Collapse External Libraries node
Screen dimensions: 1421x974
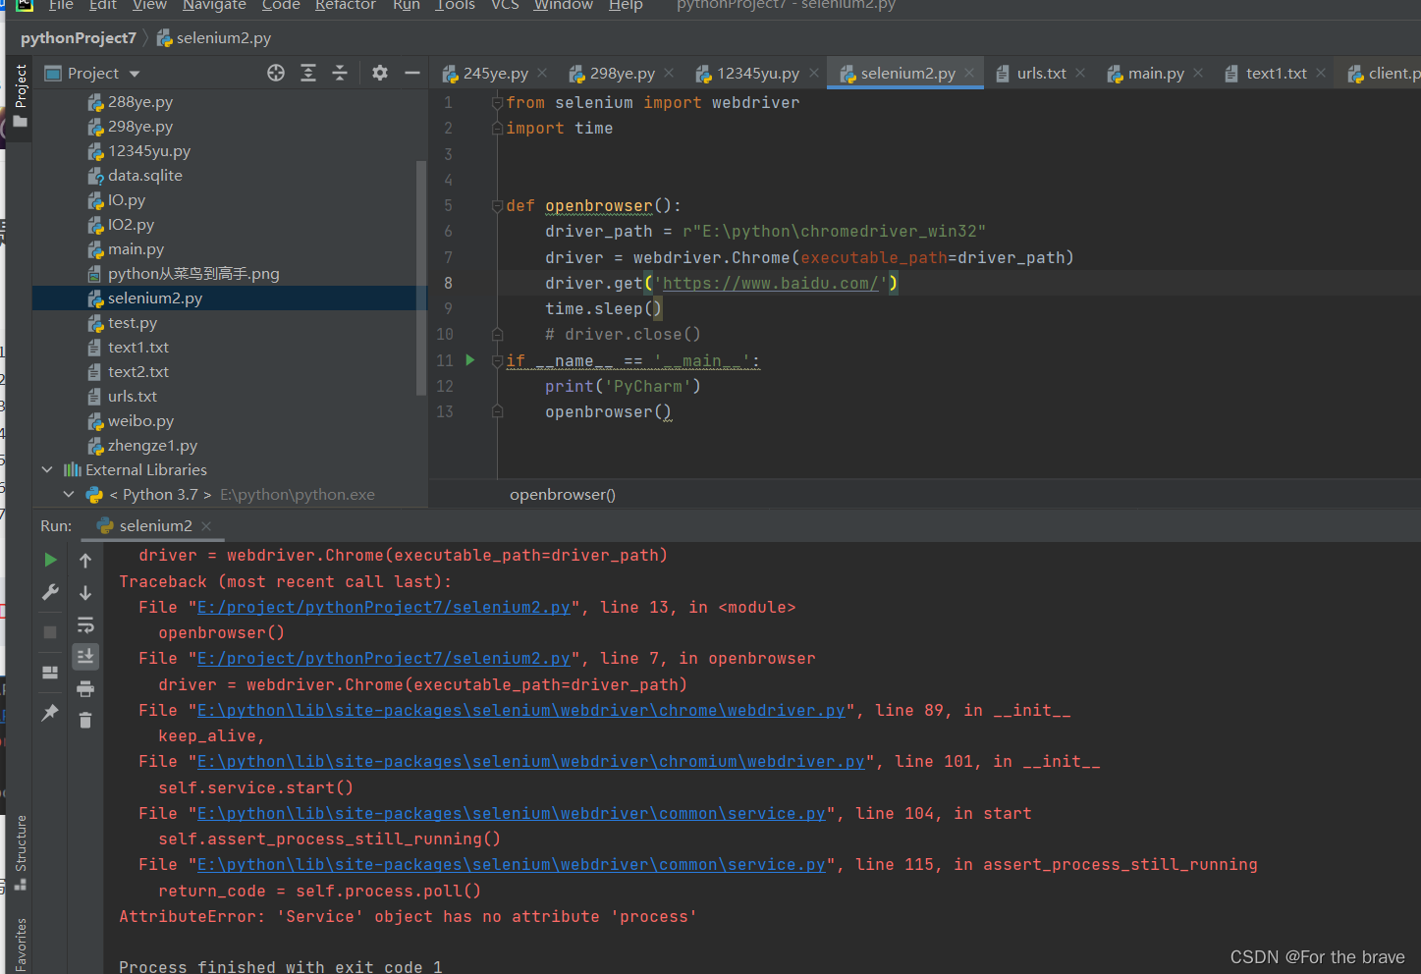click(x=47, y=469)
